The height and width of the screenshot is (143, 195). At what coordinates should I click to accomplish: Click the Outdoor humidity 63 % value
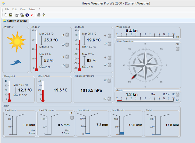coord(91,61)
